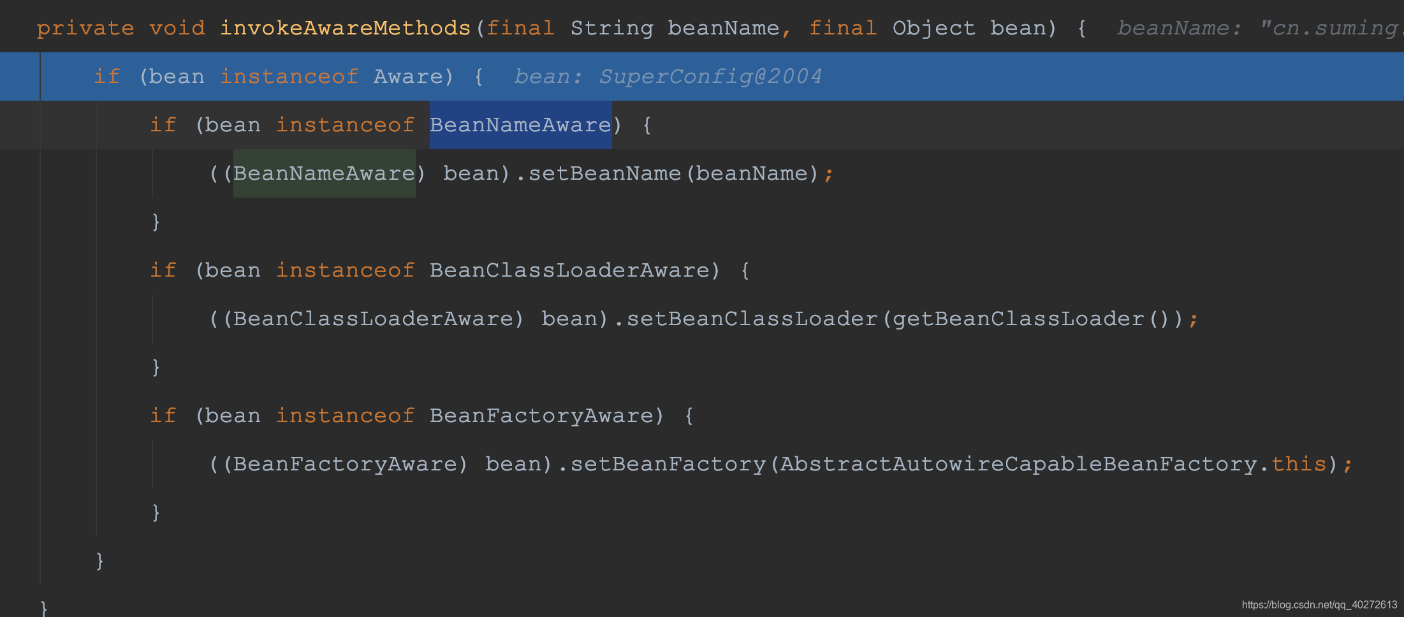Click the Aware type on the highlighted line

(x=408, y=76)
